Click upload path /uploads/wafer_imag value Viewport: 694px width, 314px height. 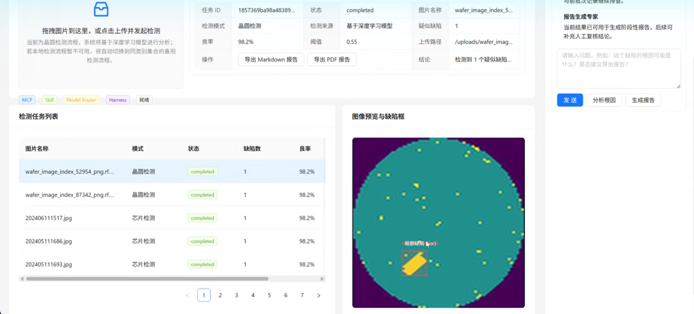484,42
